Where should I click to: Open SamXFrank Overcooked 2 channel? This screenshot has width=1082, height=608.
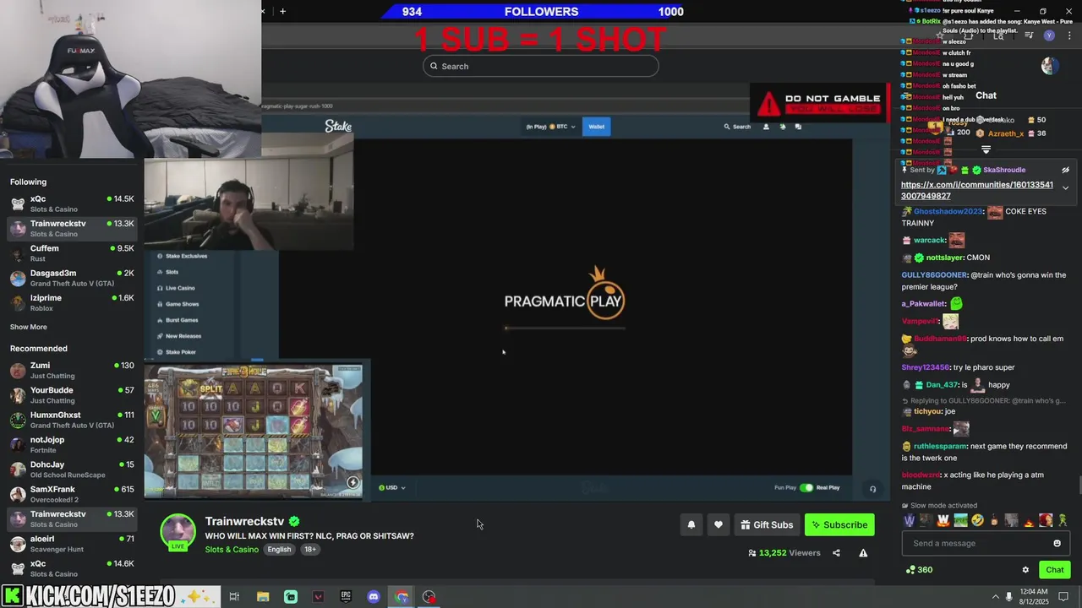point(71,494)
